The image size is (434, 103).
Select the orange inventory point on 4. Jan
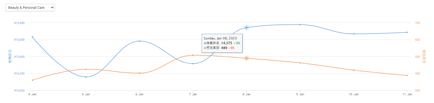(x=33, y=80)
